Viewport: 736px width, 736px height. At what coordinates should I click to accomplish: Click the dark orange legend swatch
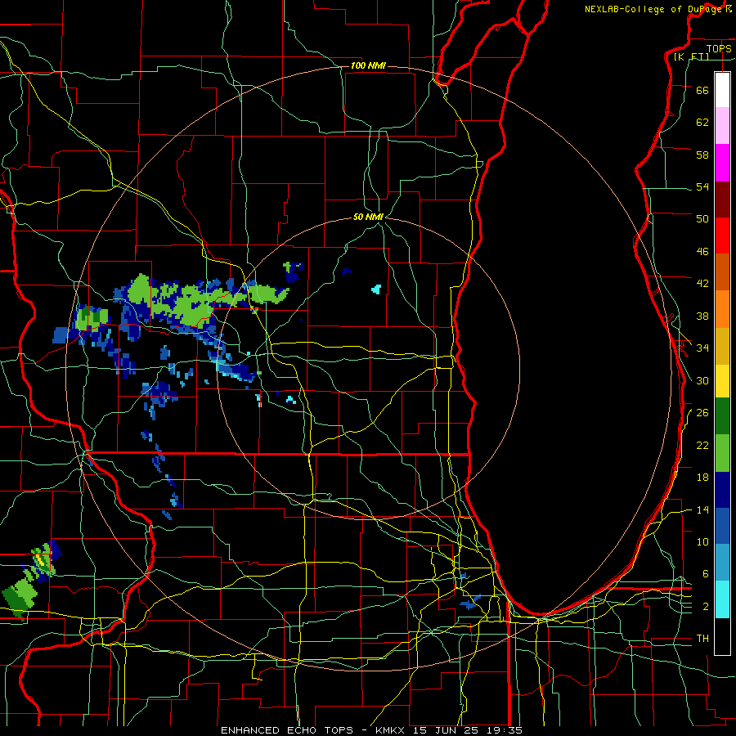tap(722, 272)
